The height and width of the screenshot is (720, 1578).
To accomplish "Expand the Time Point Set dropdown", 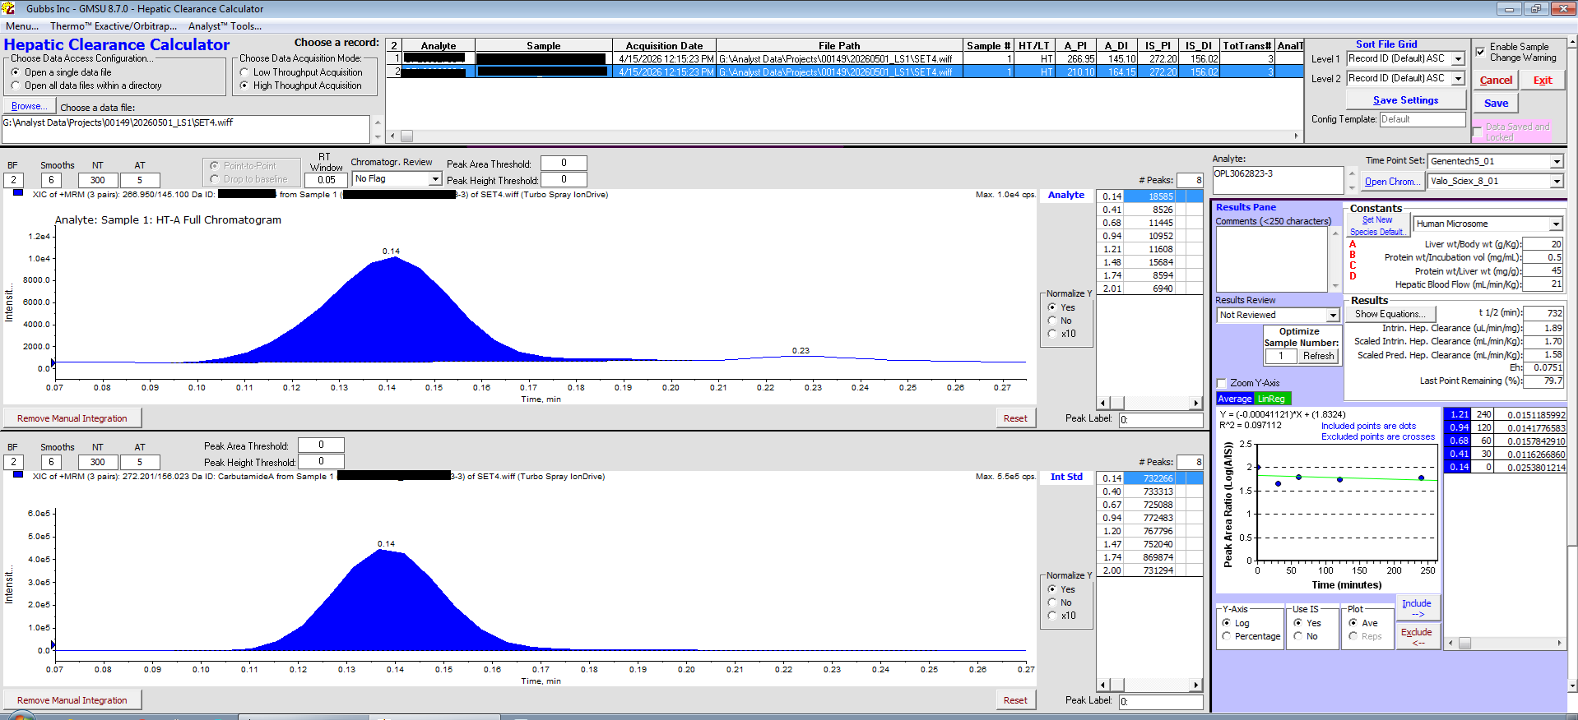I will [1556, 162].
